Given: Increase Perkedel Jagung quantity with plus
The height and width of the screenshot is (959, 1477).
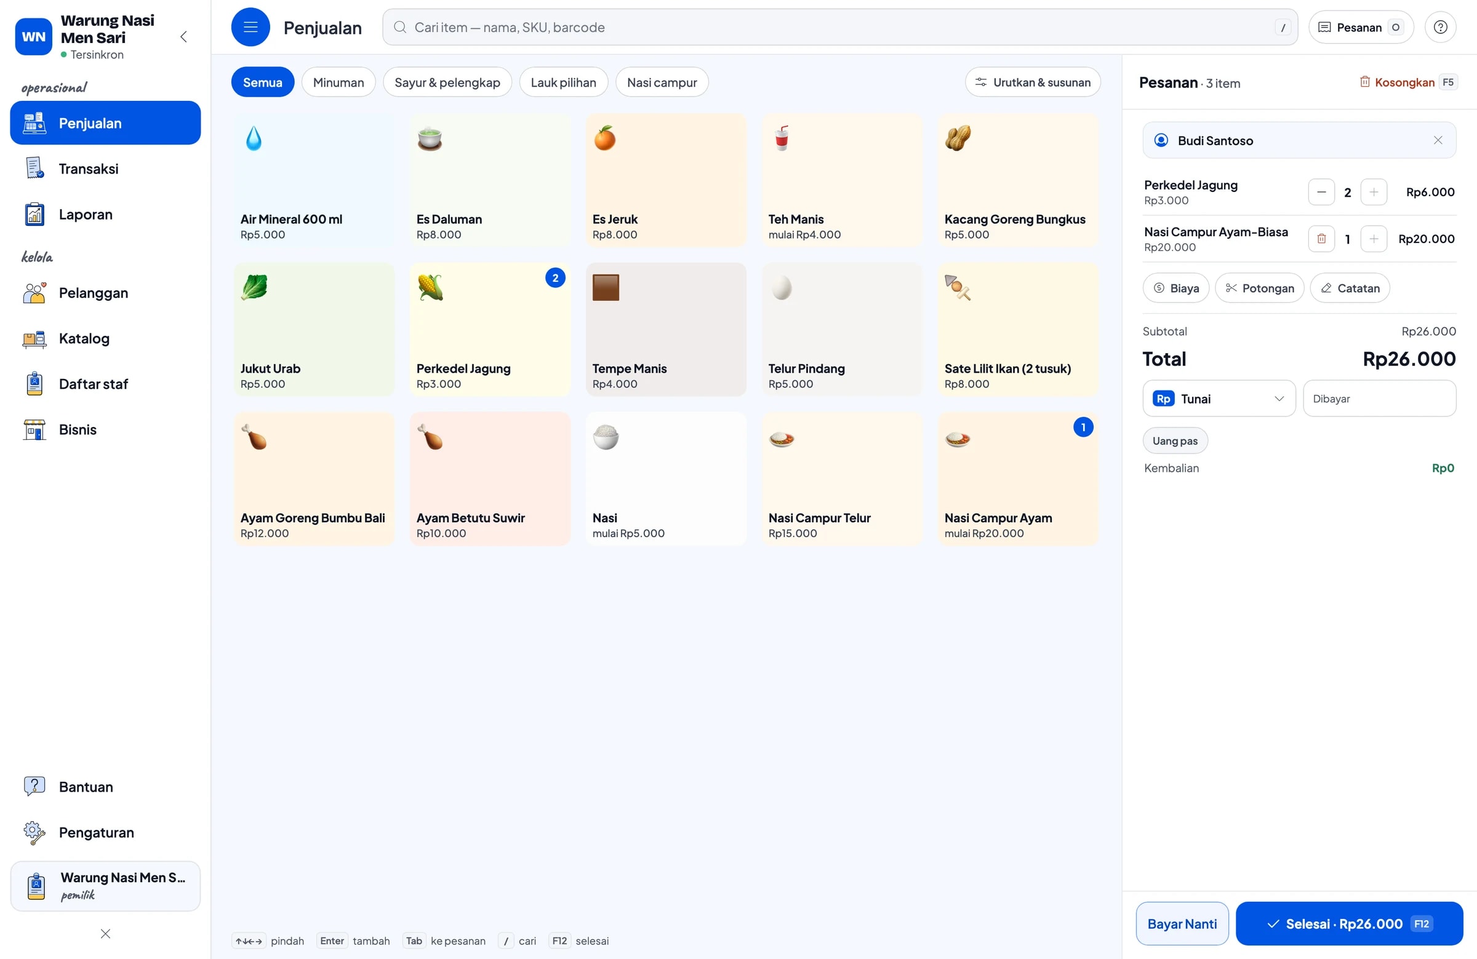Looking at the screenshot, I should [1374, 193].
